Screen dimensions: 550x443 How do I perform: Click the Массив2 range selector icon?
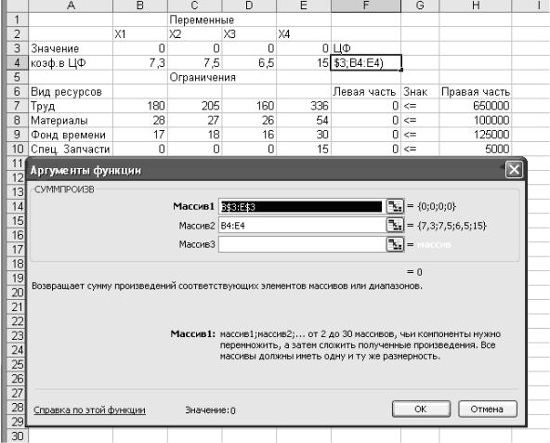pos(395,225)
